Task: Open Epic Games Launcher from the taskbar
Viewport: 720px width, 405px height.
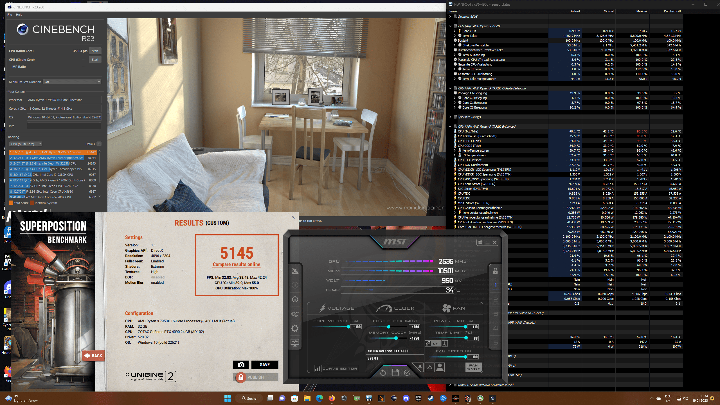Action: click(x=418, y=398)
